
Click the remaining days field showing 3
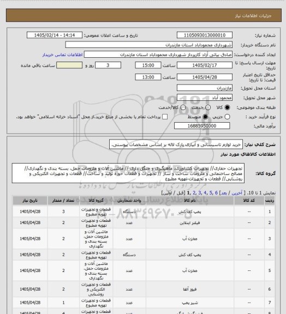click(x=108, y=65)
